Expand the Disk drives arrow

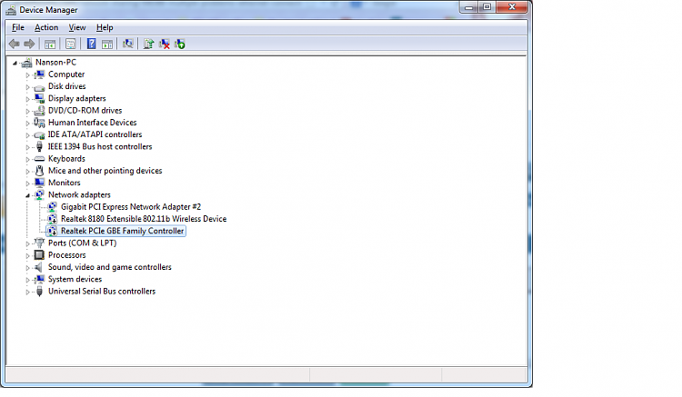coord(27,87)
